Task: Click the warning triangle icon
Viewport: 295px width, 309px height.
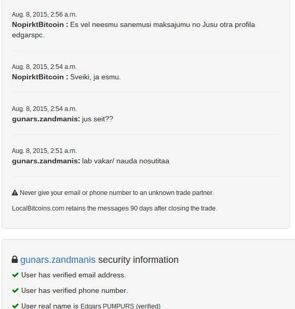Action: pos(15,193)
